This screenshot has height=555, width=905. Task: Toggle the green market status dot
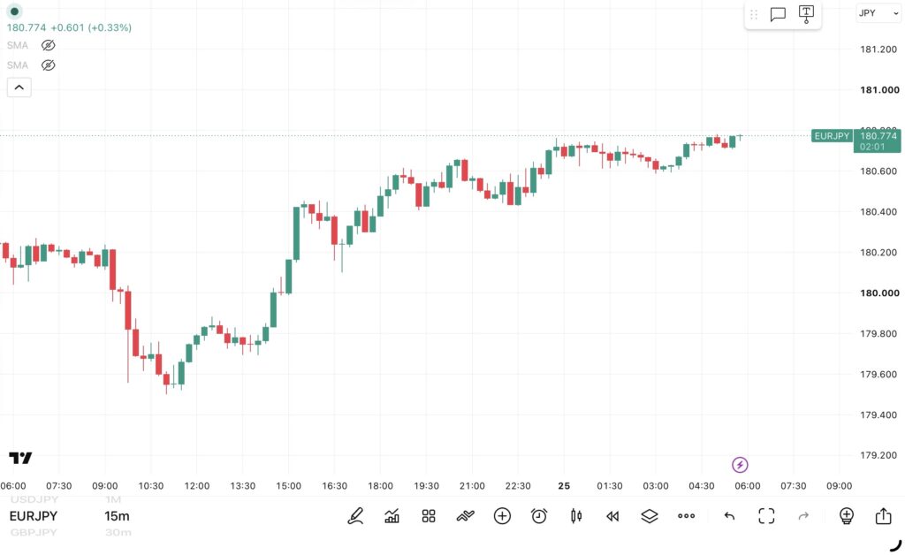click(14, 11)
